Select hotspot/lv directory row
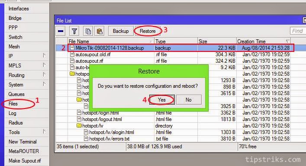This screenshot has height=166, width=306. point(173,126)
